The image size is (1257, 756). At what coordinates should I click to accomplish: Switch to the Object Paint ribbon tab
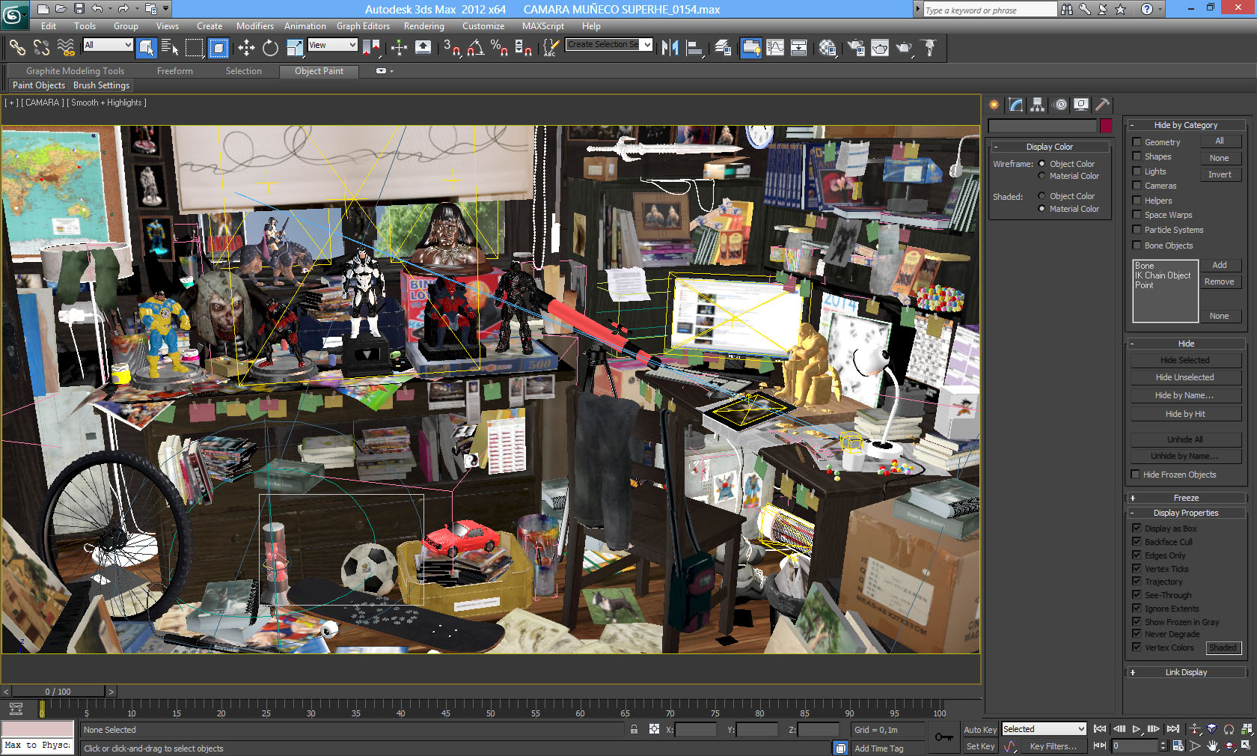[x=319, y=71]
